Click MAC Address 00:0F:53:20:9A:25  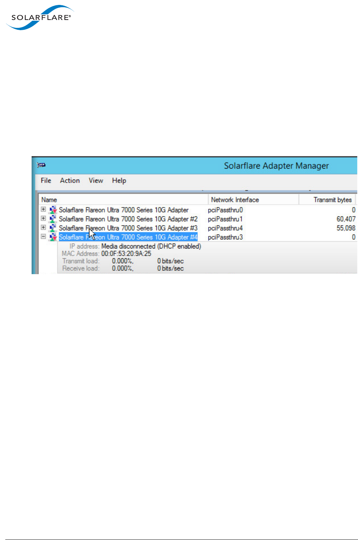click(126, 254)
